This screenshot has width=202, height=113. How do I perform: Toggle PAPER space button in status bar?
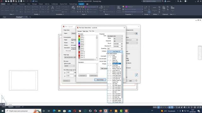pyautogui.click(x=155, y=107)
